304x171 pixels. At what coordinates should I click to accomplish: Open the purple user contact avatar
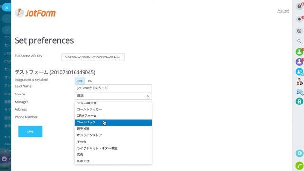[x=299, y=62]
